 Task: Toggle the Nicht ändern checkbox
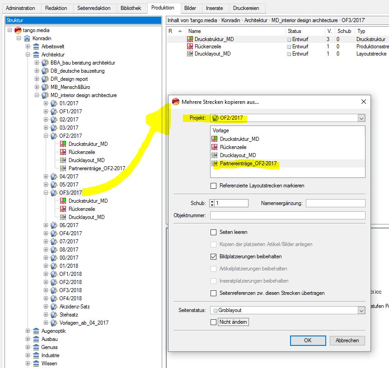(214, 322)
